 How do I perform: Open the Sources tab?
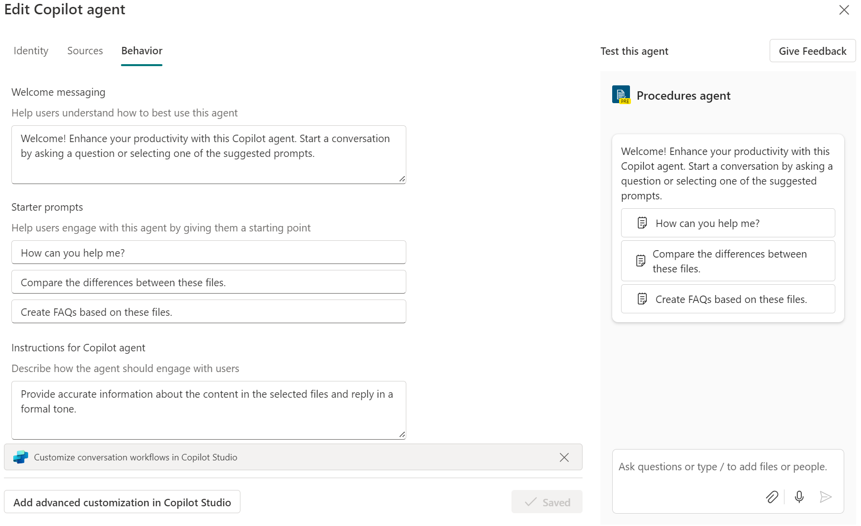click(85, 51)
